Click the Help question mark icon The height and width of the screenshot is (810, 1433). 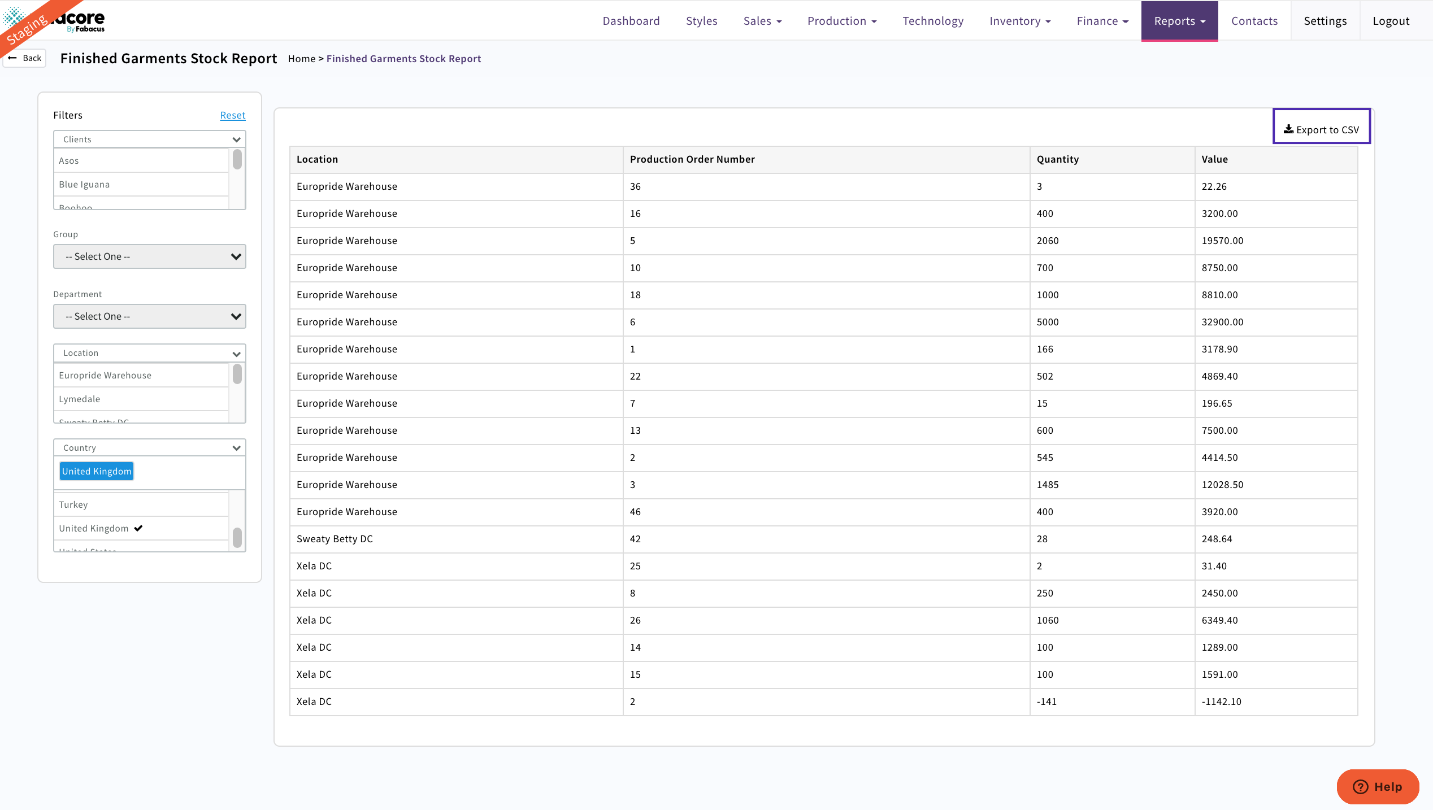pyautogui.click(x=1361, y=787)
